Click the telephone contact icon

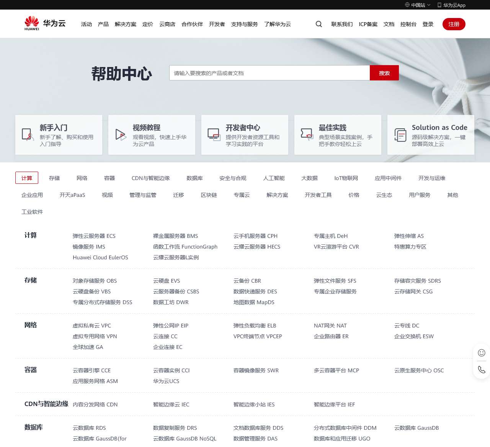click(x=482, y=370)
